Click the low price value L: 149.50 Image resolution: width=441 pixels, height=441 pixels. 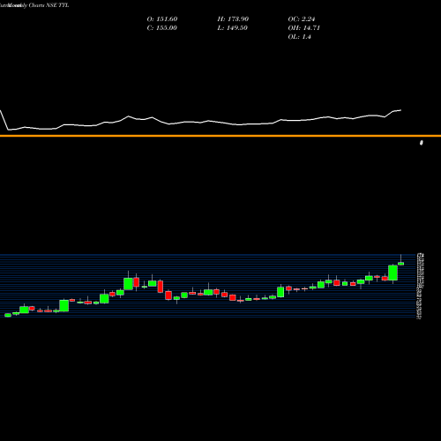click(x=232, y=28)
